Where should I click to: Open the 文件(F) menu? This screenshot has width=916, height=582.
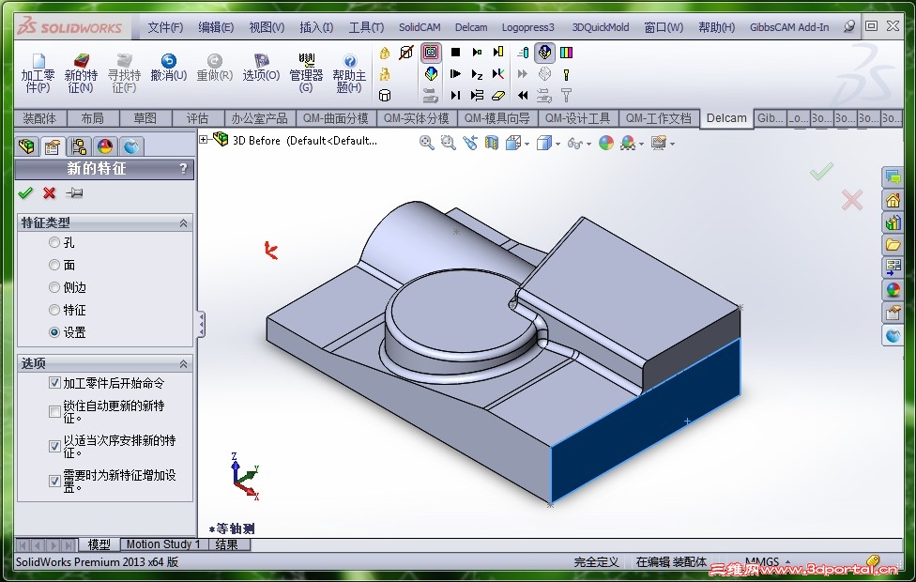pyautogui.click(x=165, y=27)
